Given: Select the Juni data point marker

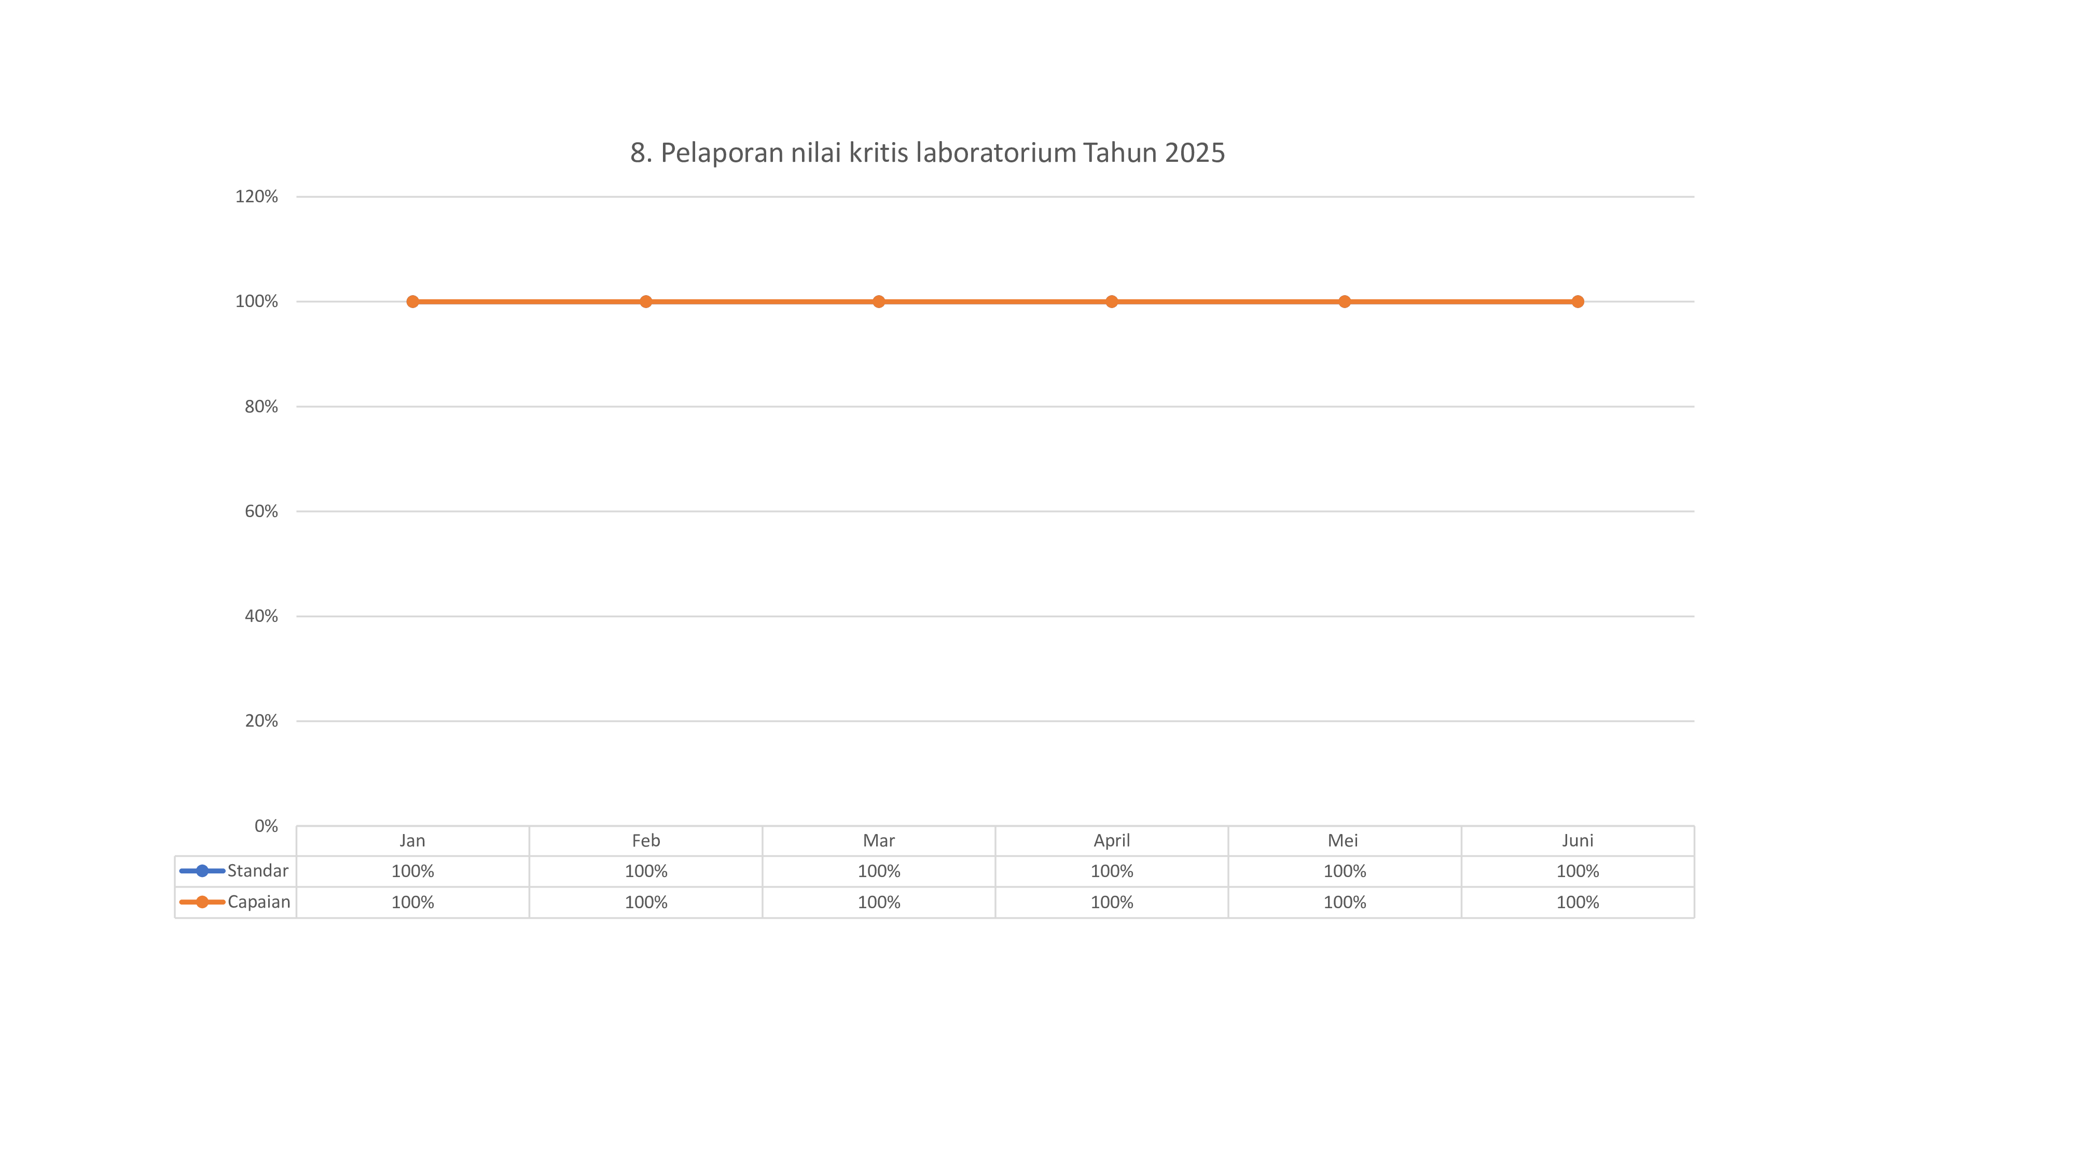Looking at the screenshot, I should (1577, 301).
